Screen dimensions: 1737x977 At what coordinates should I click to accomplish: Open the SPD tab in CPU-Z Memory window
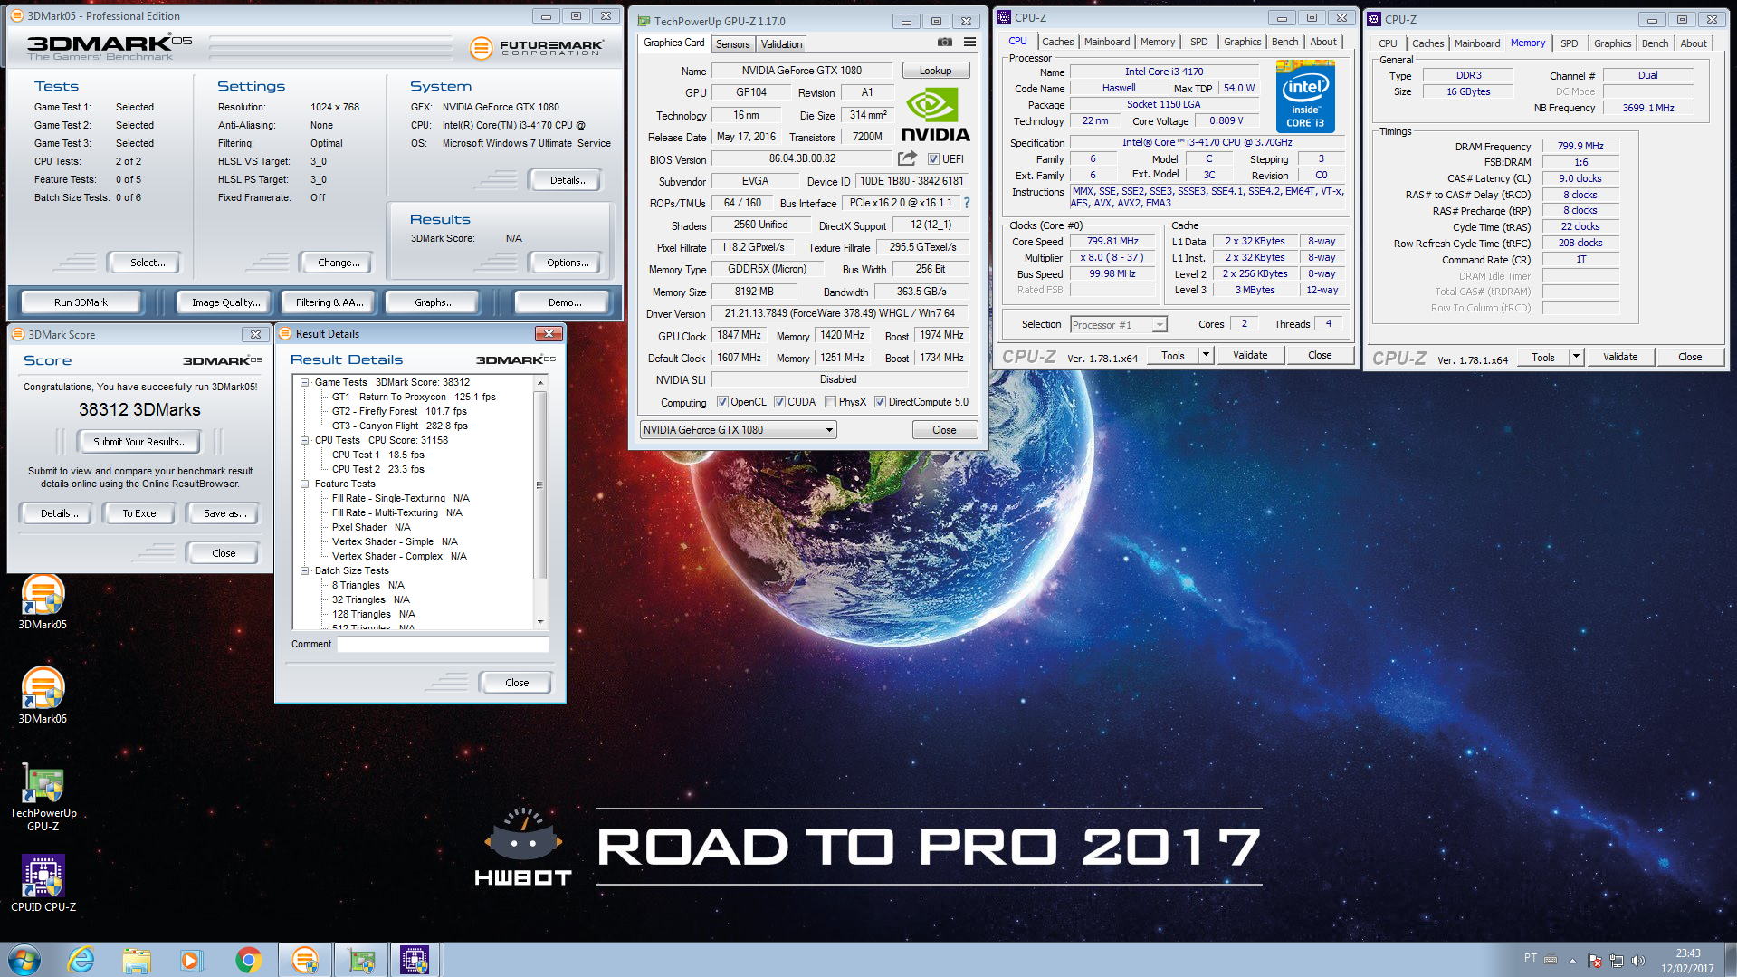(x=1569, y=43)
